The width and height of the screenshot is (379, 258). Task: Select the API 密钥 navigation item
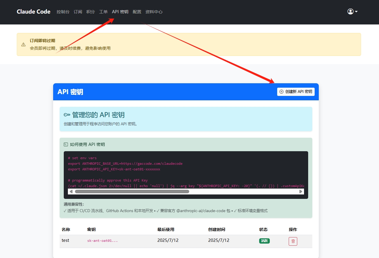(x=120, y=12)
